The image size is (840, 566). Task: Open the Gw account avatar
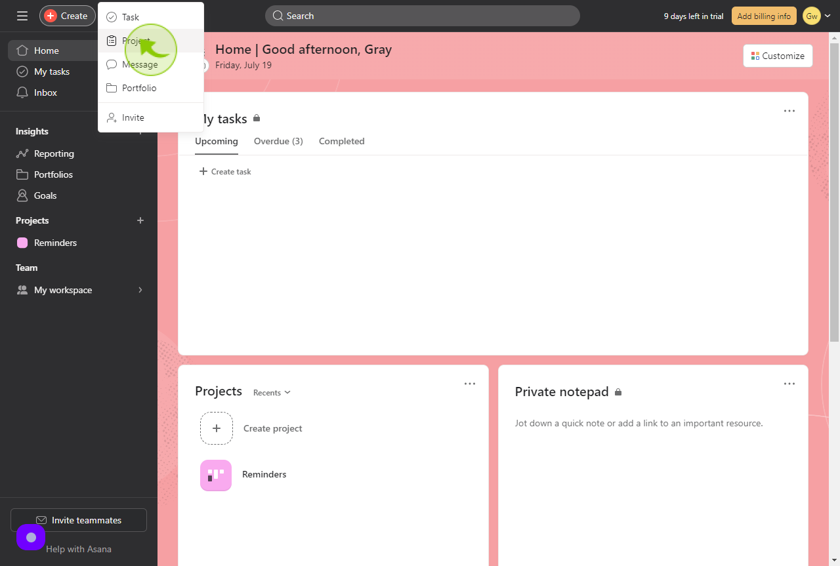[812, 16]
